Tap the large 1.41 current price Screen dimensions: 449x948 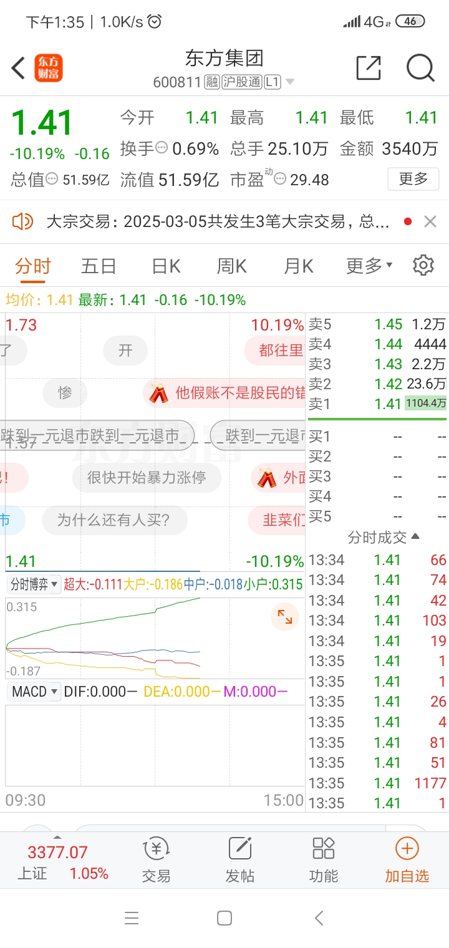pos(42,123)
